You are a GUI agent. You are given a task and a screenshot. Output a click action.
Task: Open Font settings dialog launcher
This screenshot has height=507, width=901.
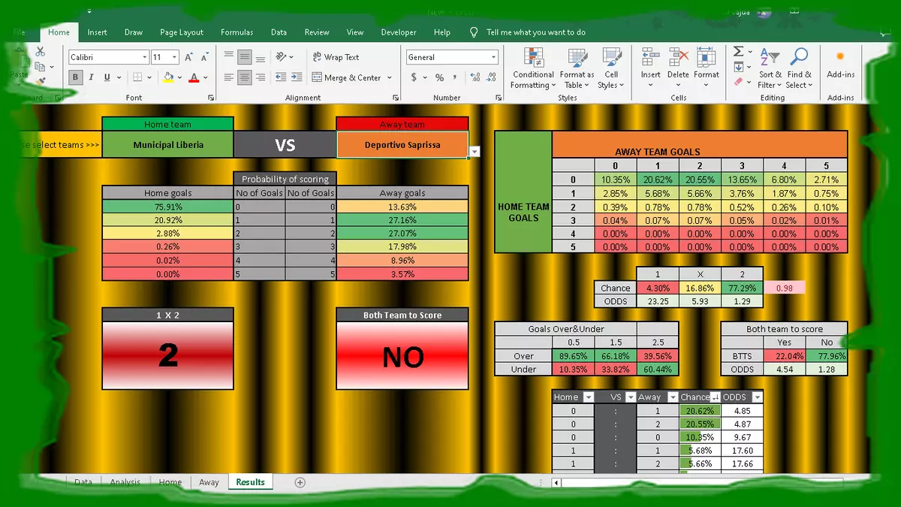[211, 98]
